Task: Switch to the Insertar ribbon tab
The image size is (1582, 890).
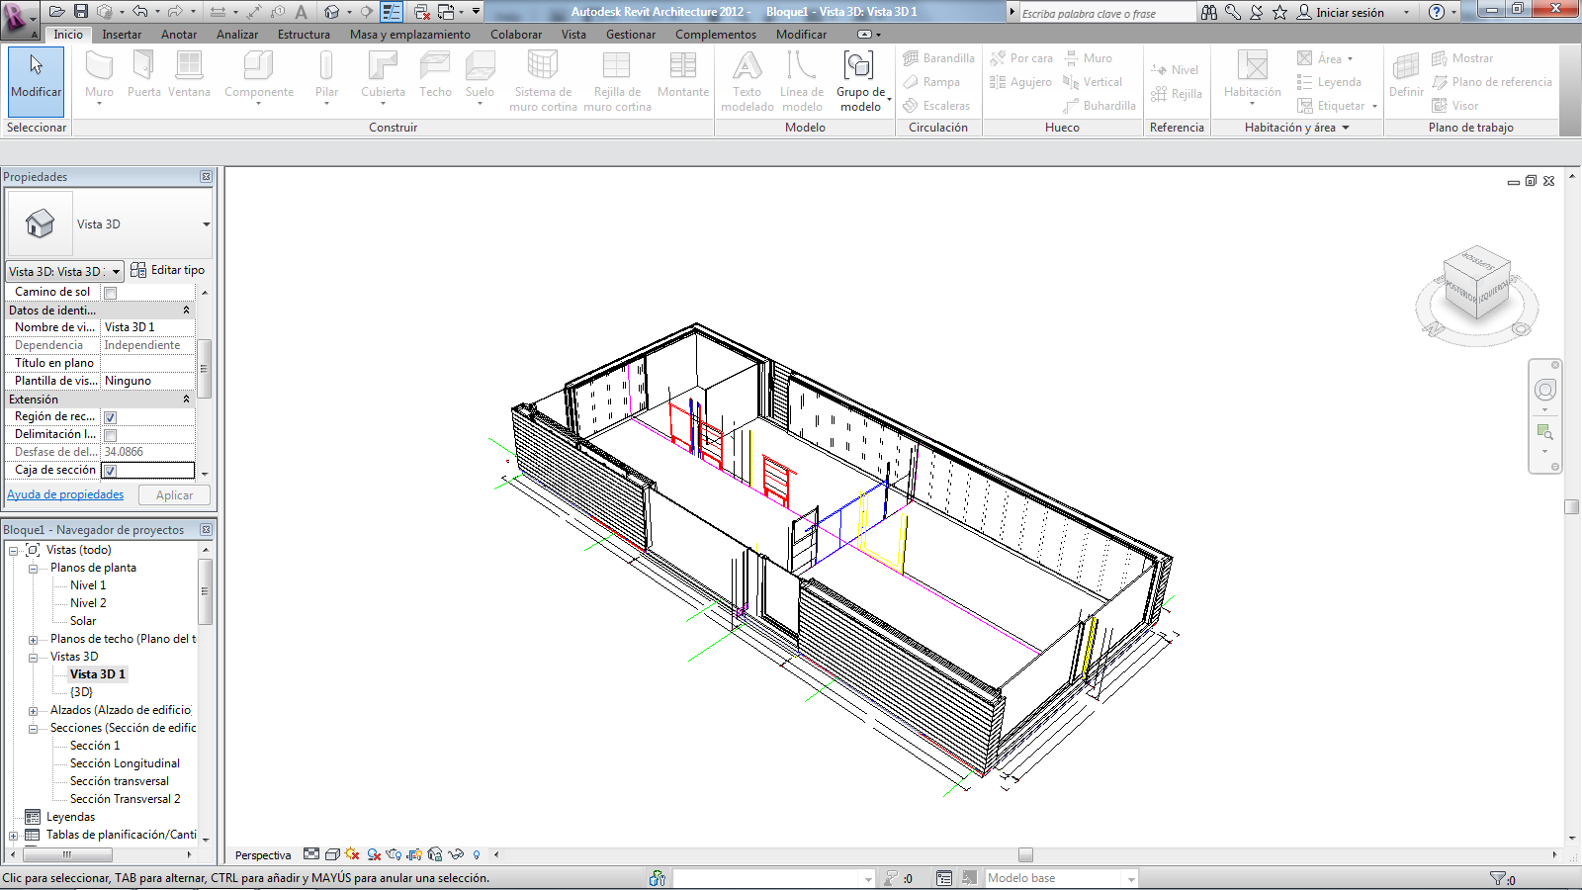Action: click(x=122, y=34)
